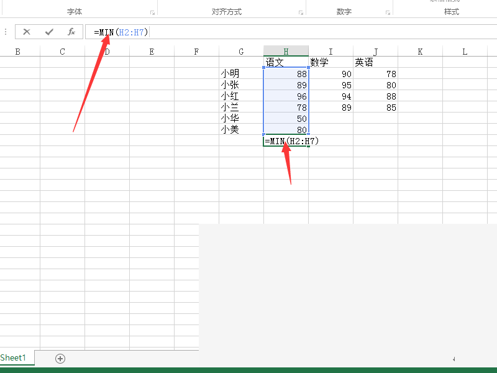Click cell with value 50
The width and height of the screenshot is (497, 373).
click(x=286, y=118)
